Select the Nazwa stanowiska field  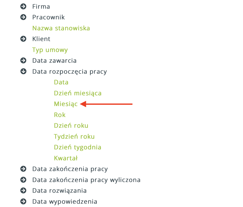61,28
